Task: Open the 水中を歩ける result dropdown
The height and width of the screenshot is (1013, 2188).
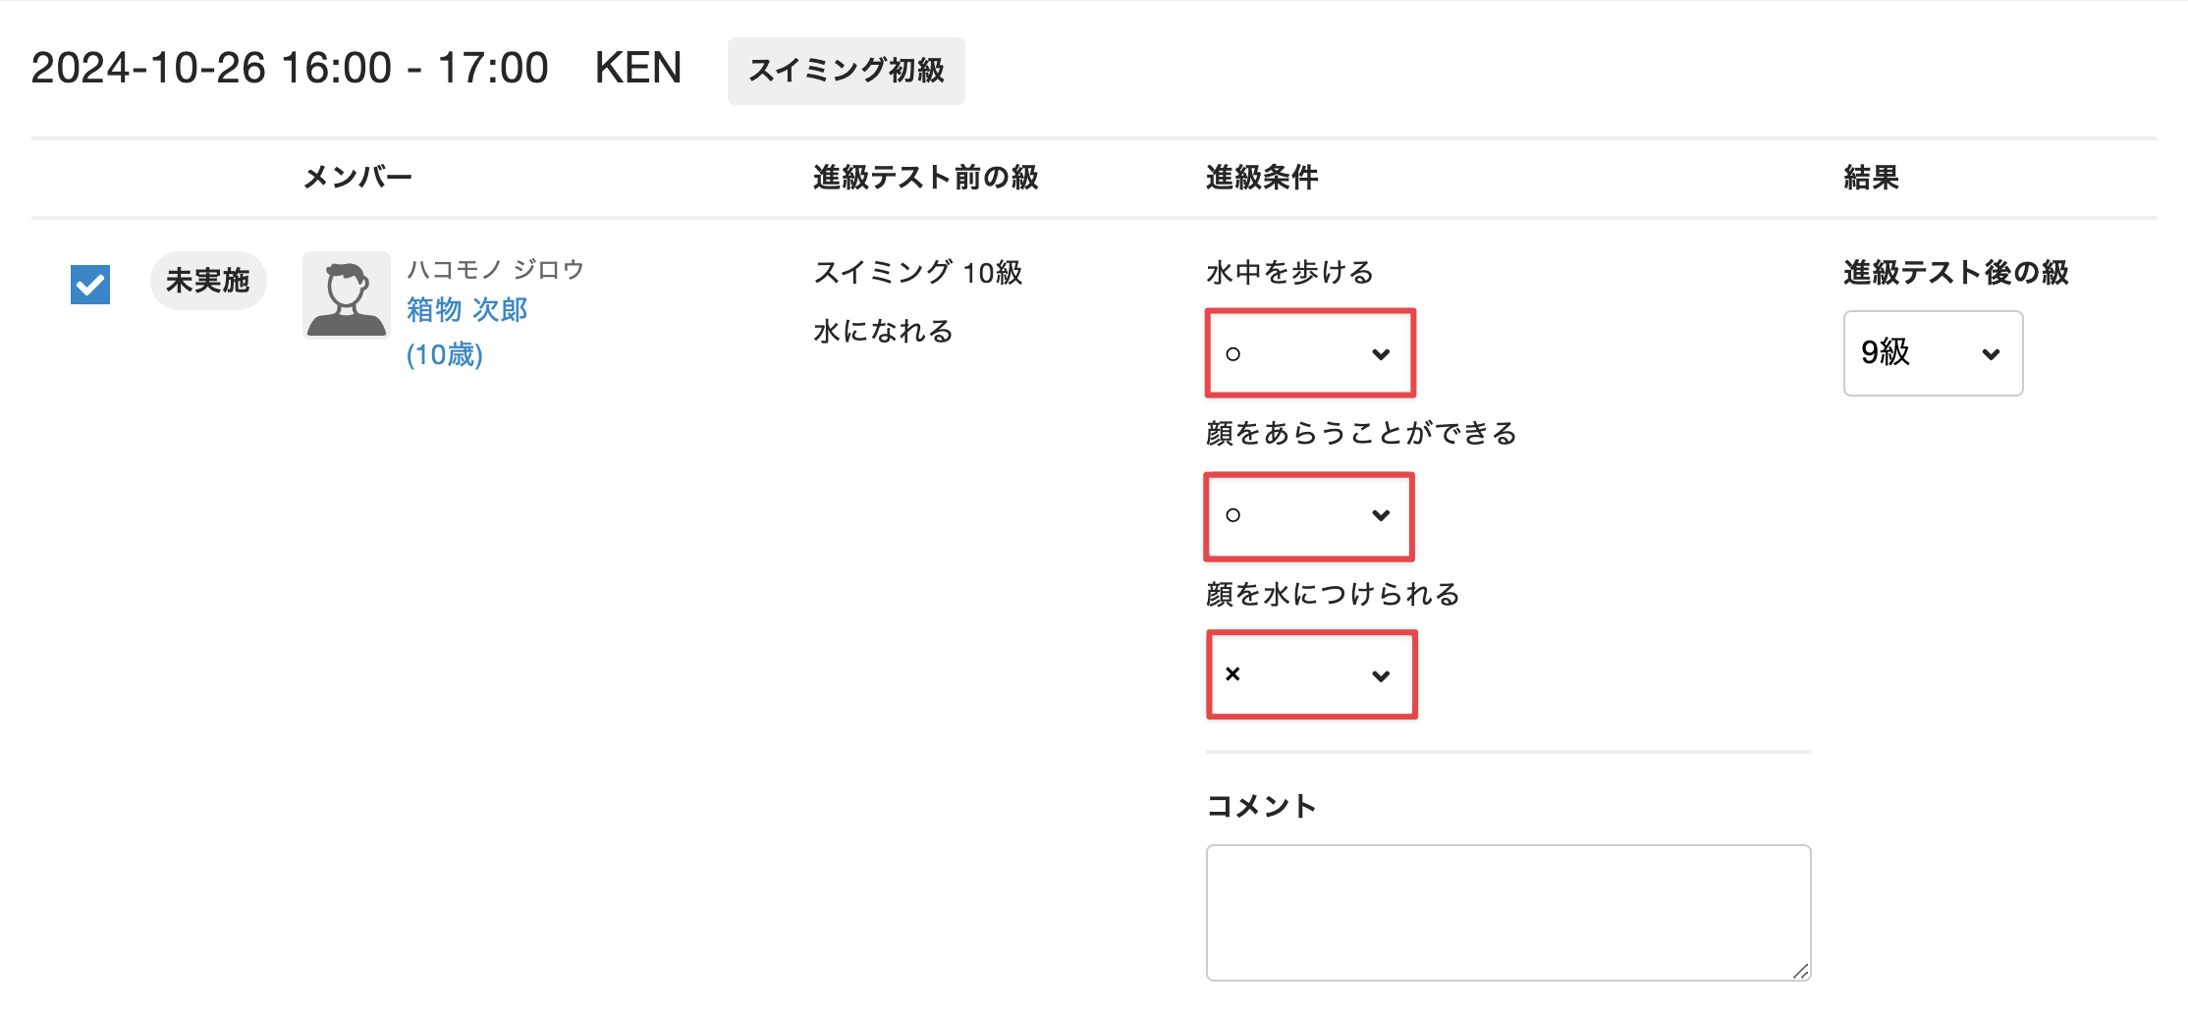Action: (1310, 353)
